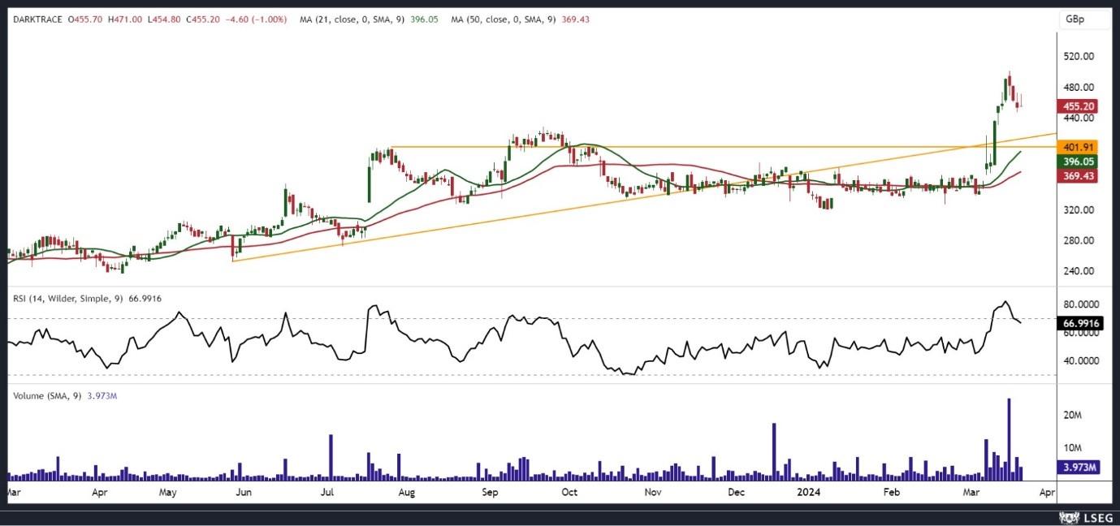
Task: Click the Dec label on the time axis
Action: pos(736,492)
